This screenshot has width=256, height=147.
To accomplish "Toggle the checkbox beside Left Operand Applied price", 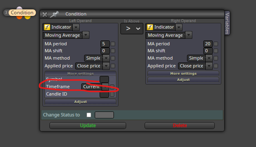I will [x=113, y=66].
